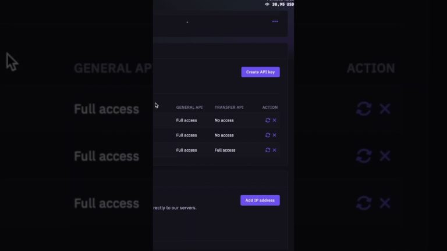Click first row's General API Full access value
This screenshot has height=251, width=447.
tap(186, 120)
